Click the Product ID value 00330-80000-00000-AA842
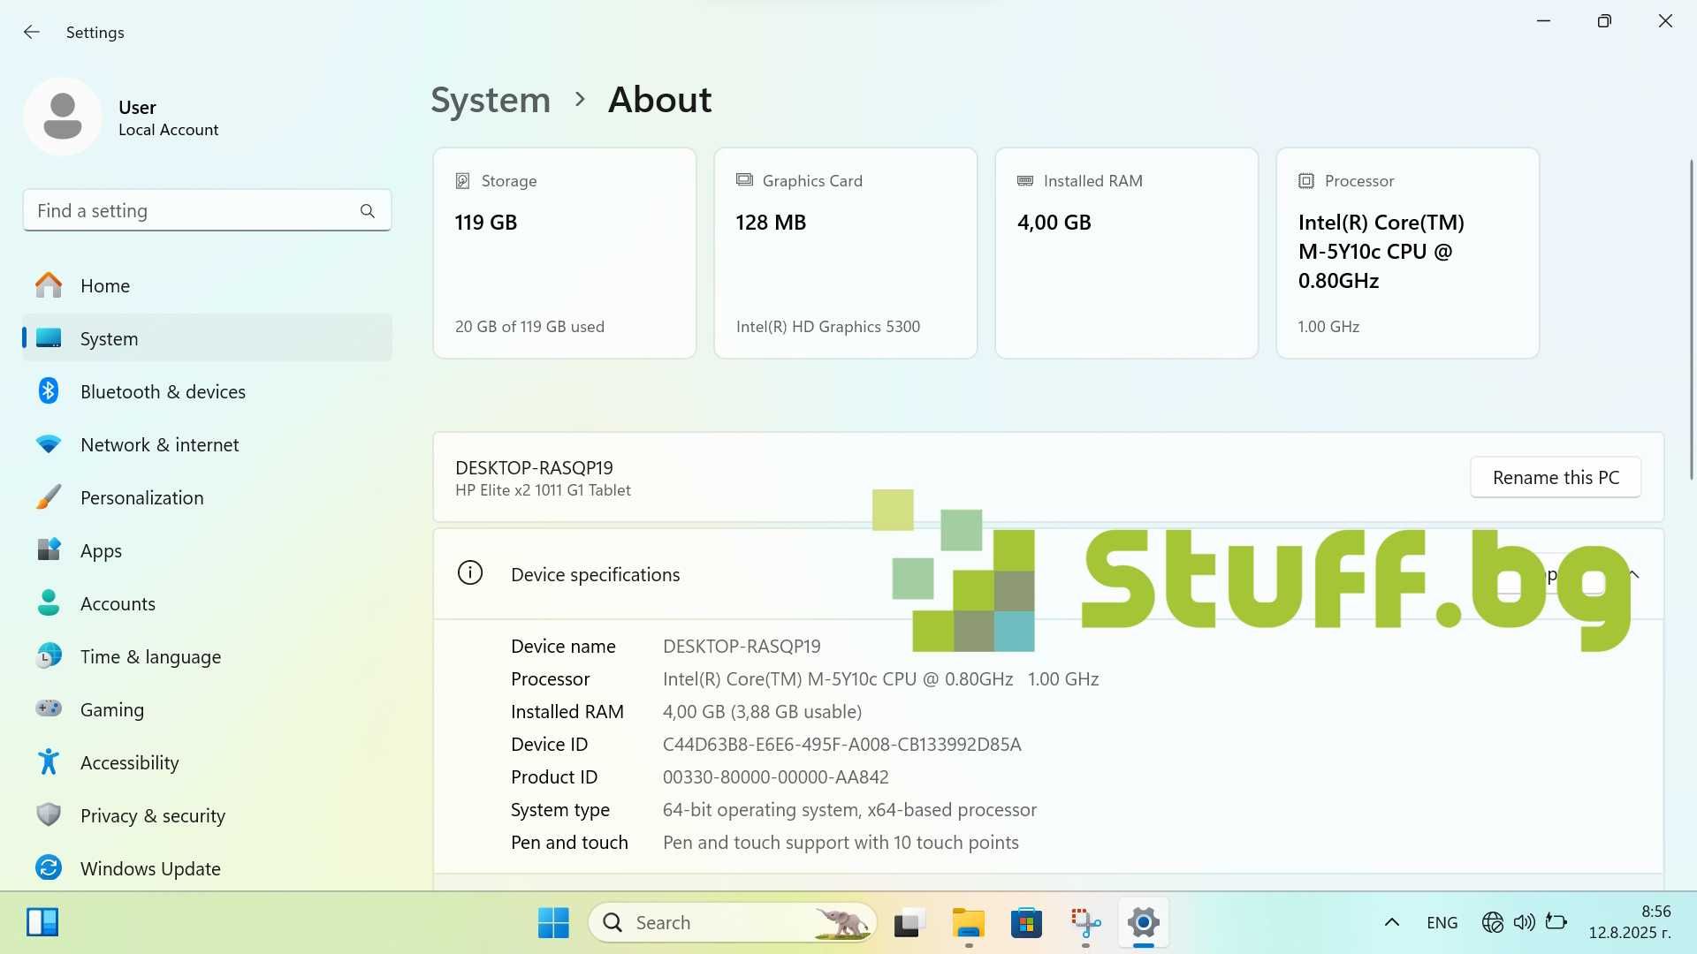Screen dimensions: 1697x954 [776, 777]
